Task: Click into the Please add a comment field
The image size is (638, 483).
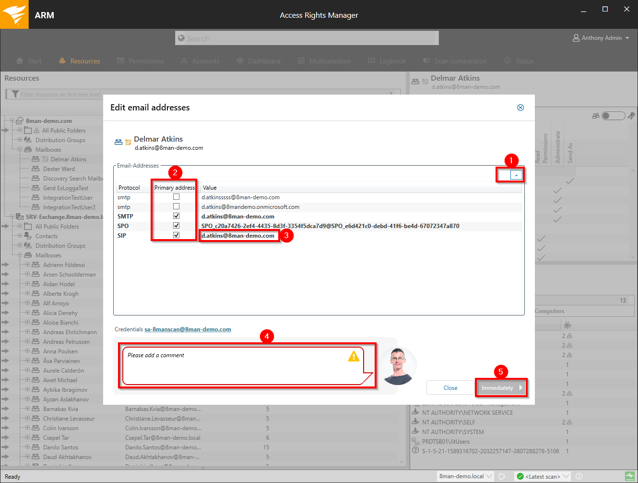Action: [244, 366]
